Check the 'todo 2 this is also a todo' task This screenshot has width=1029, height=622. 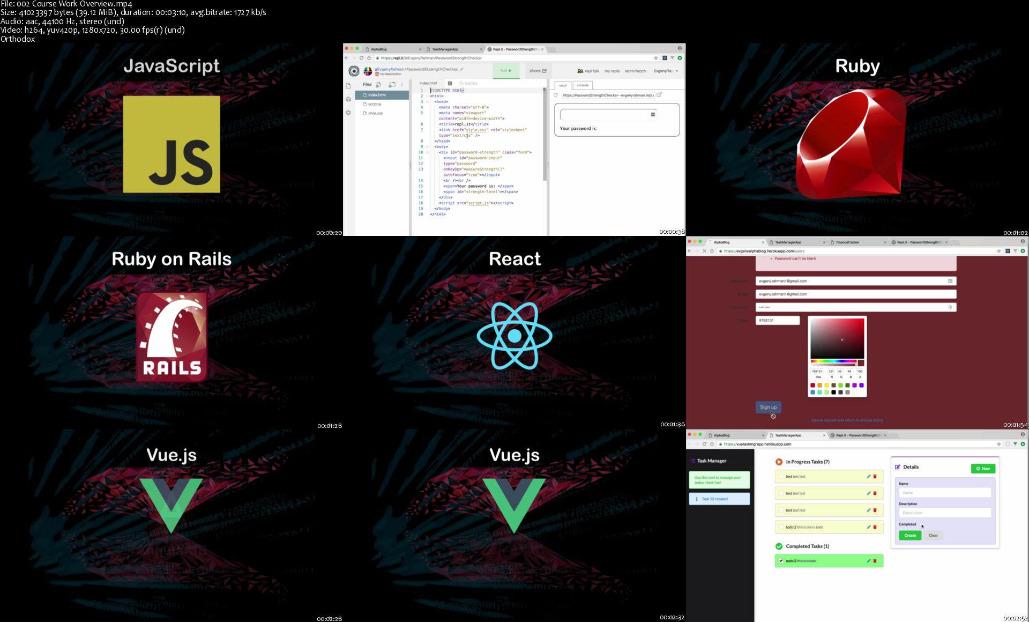[x=781, y=527]
